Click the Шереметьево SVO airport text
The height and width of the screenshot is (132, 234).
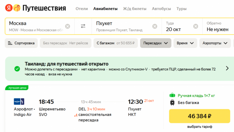pyautogui.click(x=52, y=112)
